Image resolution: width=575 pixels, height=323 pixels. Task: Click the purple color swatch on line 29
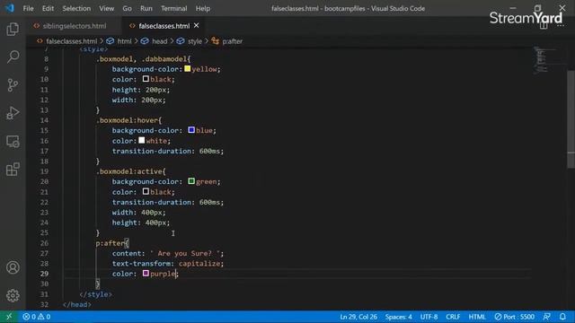coord(146,273)
